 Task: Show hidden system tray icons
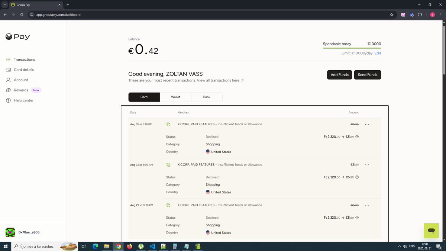400,246
